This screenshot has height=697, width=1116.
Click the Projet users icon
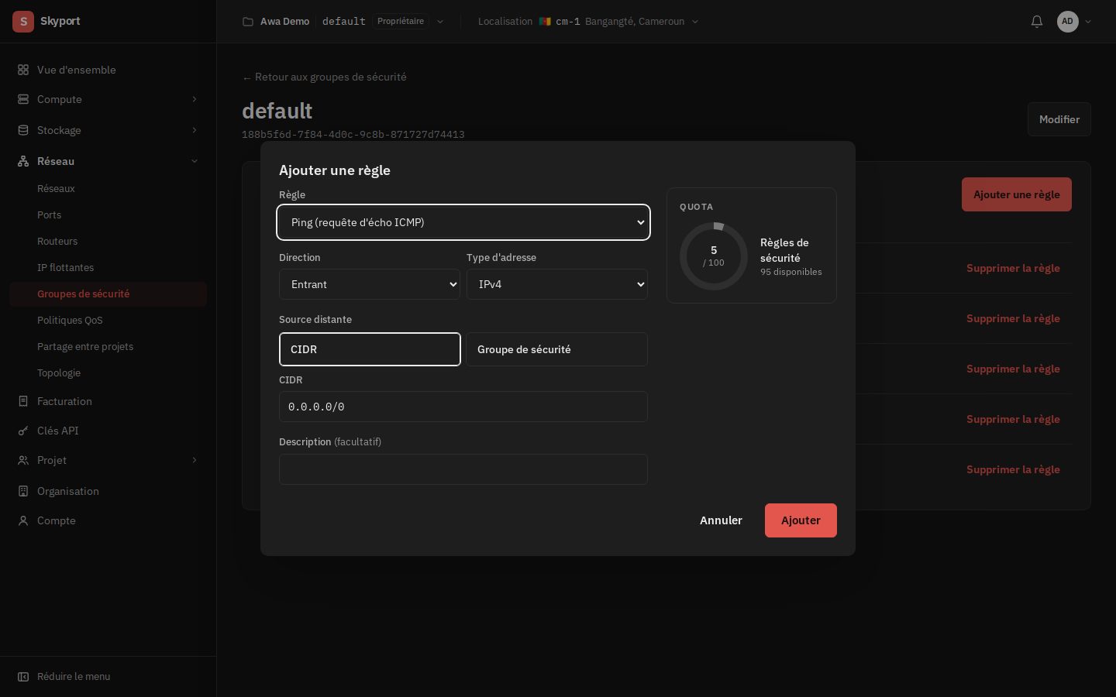coord(23,460)
